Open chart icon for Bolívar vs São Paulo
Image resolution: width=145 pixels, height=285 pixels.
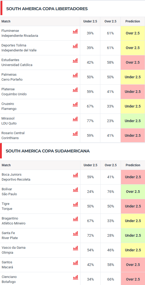pos(76,189)
